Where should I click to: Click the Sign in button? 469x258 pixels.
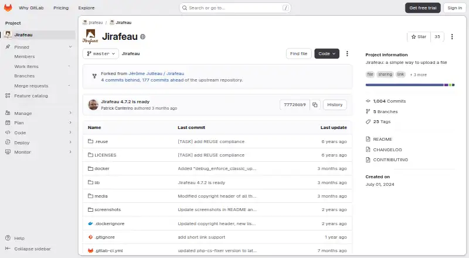click(455, 8)
